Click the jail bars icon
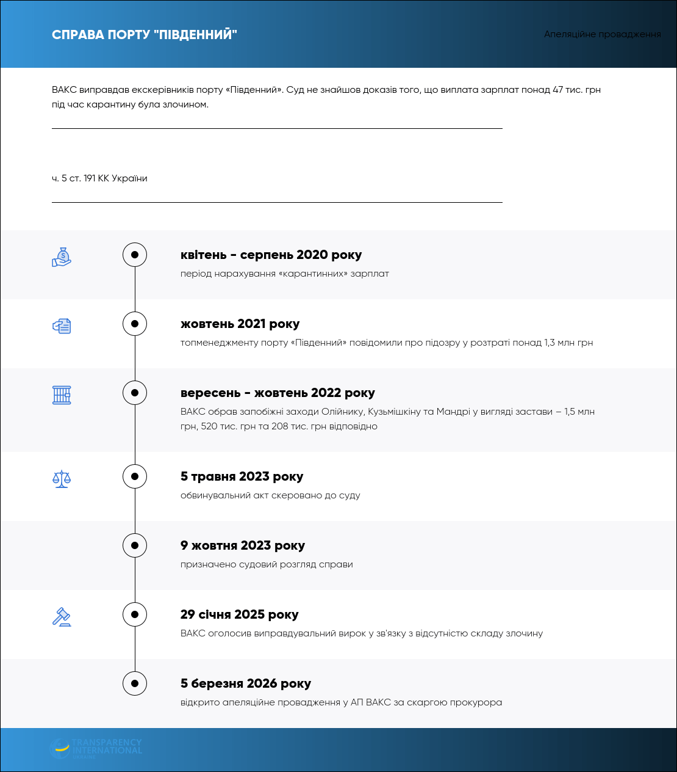Screen dimensions: 677x772 pyautogui.click(x=62, y=395)
